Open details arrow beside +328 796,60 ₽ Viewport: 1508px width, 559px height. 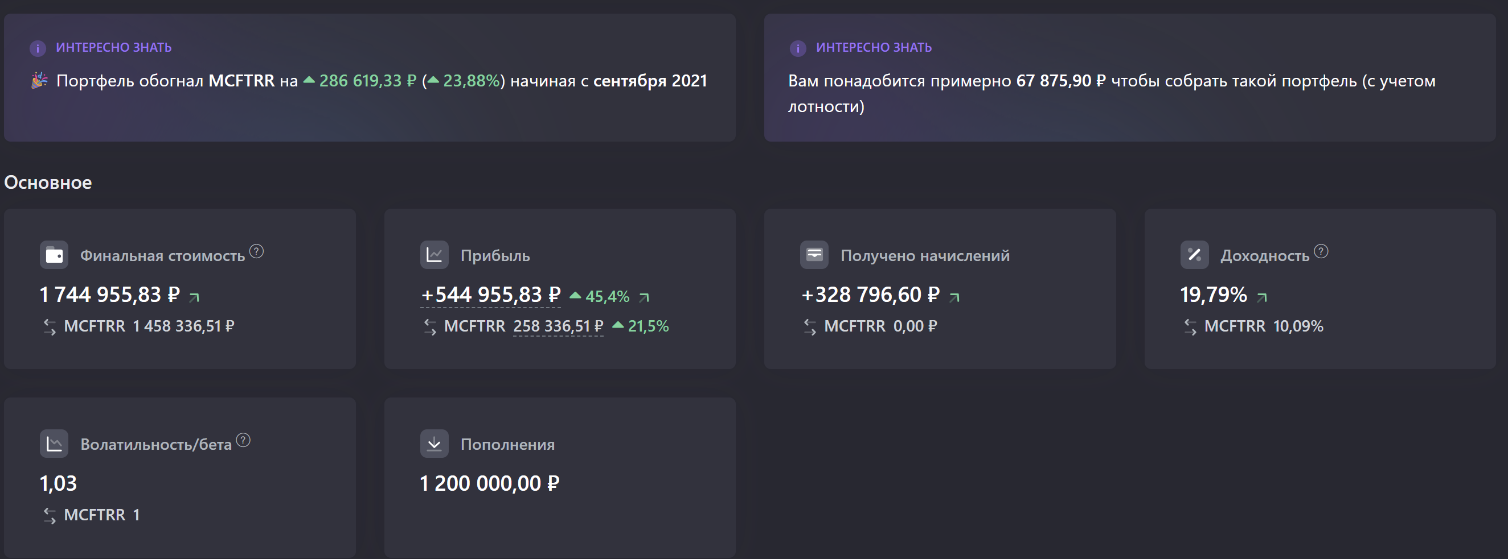point(954,297)
